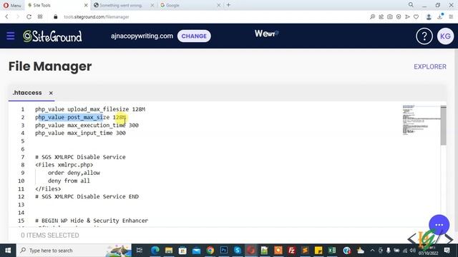Click line 4 max_input_time text

point(80,133)
